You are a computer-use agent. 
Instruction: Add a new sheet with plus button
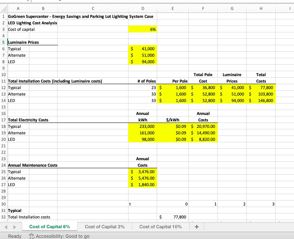pyautogui.click(x=196, y=227)
